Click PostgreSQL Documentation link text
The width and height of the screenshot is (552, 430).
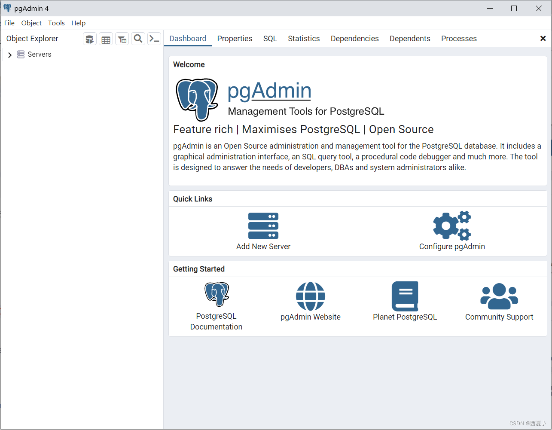click(217, 321)
